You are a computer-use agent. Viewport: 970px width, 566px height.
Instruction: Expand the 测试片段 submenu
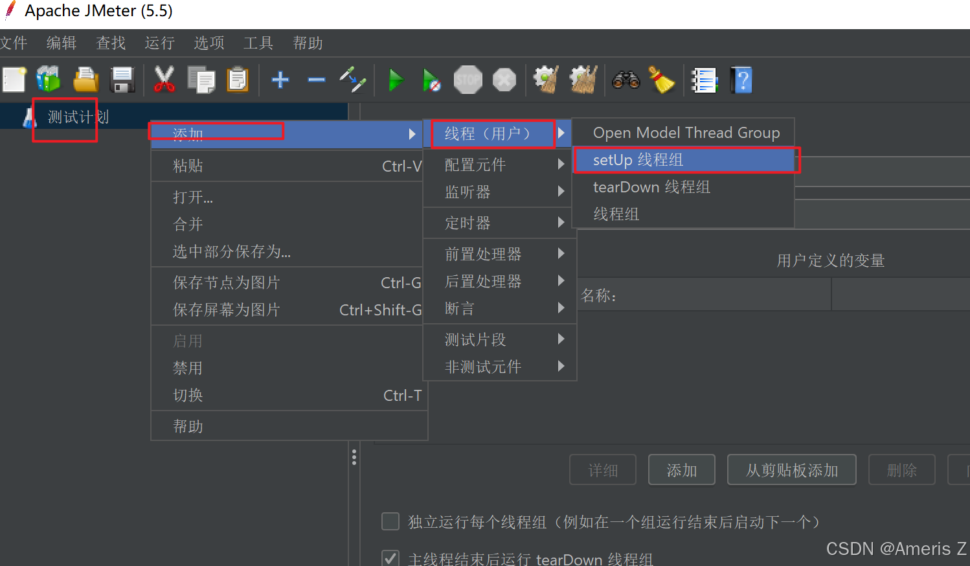499,339
